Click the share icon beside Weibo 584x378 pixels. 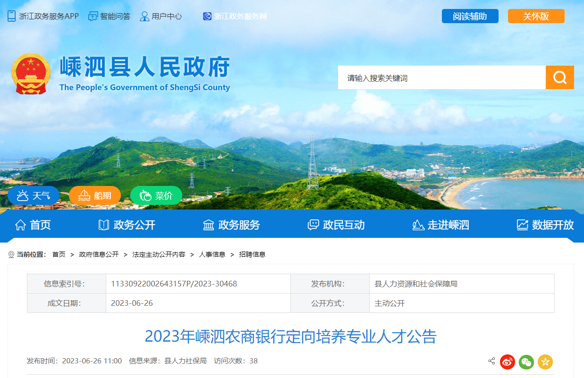491,361
